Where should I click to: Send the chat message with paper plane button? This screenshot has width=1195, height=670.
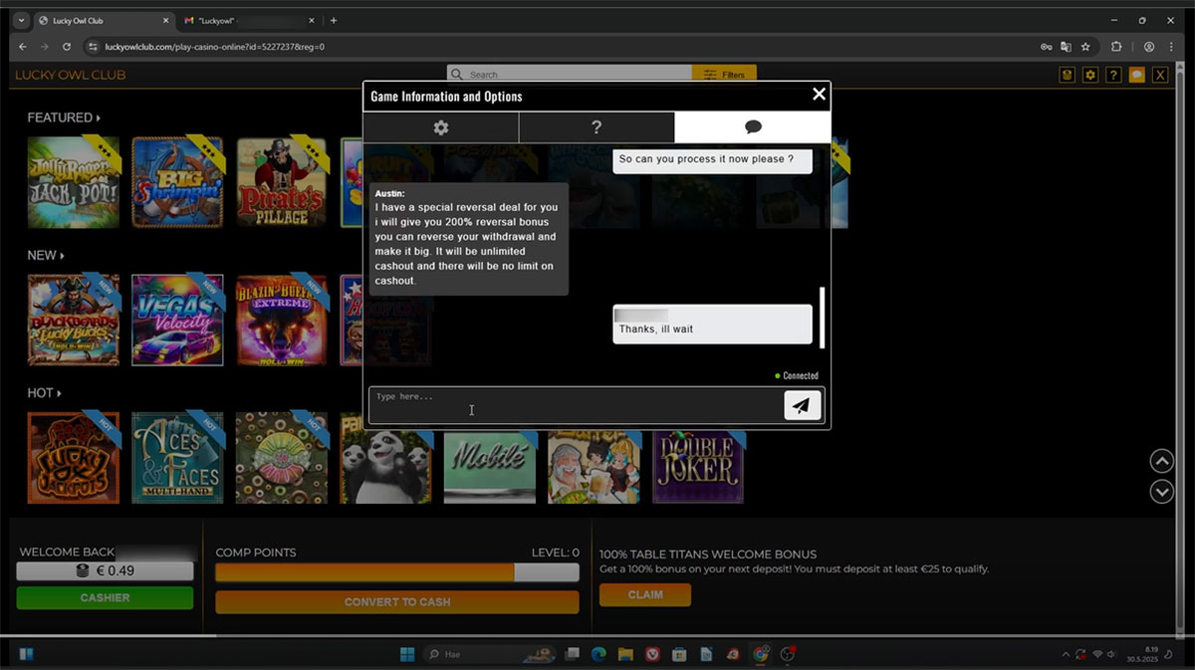[803, 404]
